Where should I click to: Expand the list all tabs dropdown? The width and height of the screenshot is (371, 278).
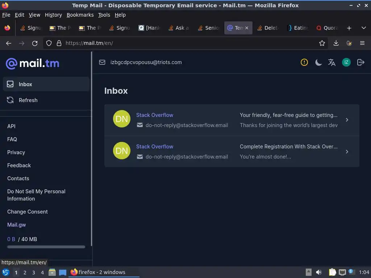[364, 28]
